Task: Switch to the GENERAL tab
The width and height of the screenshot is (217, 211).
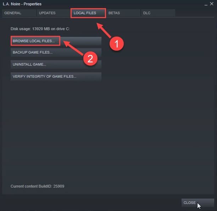Action: [19, 13]
